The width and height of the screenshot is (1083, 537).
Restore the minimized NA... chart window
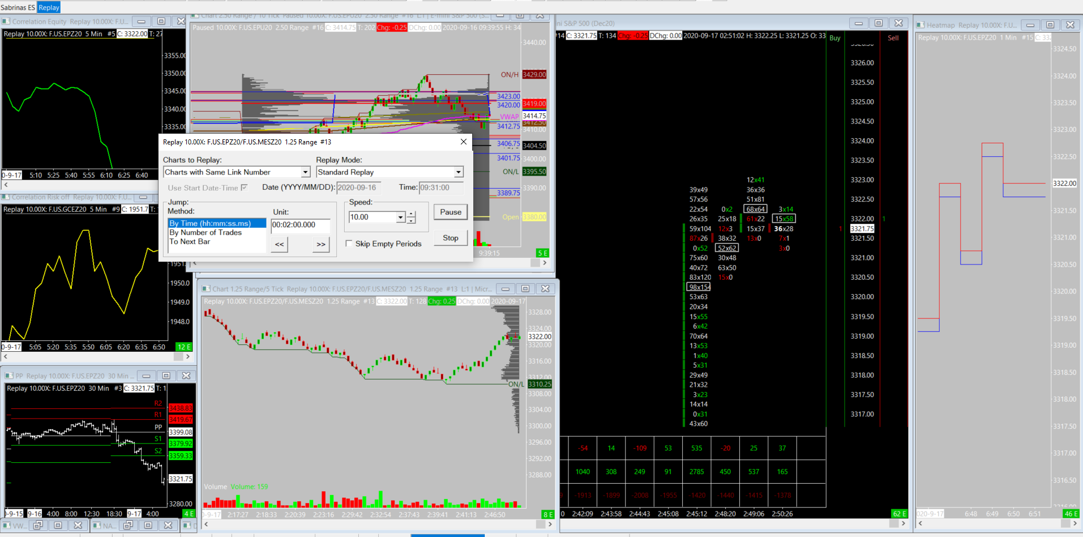click(128, 526)
